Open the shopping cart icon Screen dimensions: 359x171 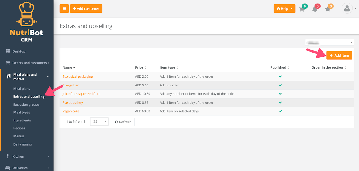[x=302, y=9]
